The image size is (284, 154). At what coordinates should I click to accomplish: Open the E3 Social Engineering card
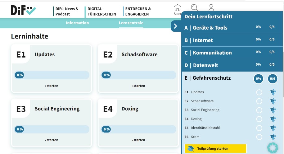(x=57, y=109)
